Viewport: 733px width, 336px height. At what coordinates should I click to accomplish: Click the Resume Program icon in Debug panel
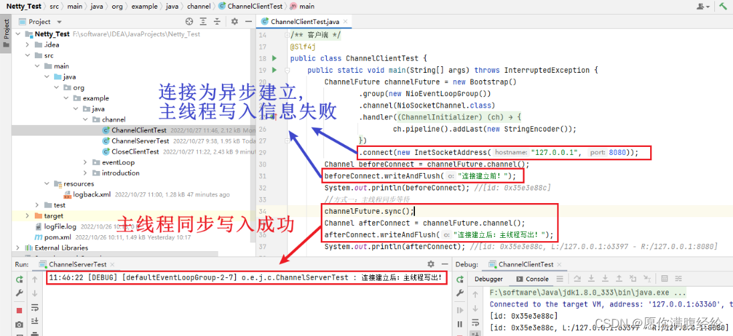point(460,310)
